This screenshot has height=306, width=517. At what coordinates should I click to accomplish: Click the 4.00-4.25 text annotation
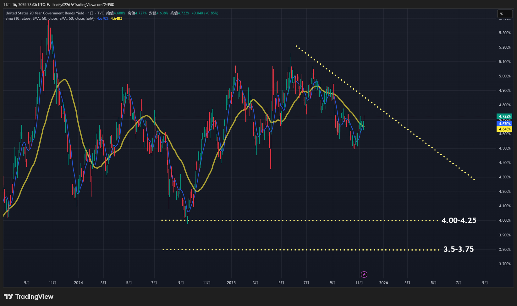click(459, 220)
